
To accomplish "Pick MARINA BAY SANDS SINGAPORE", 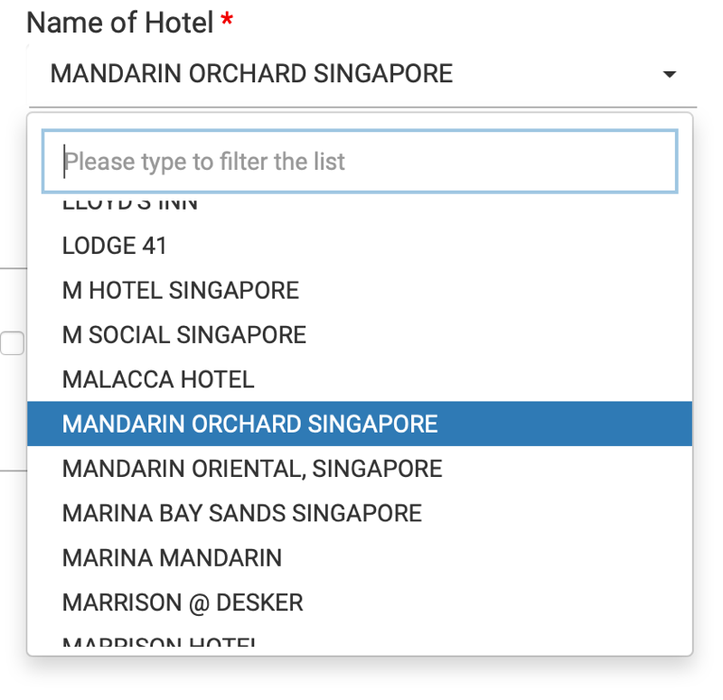I will click(360, 513).
